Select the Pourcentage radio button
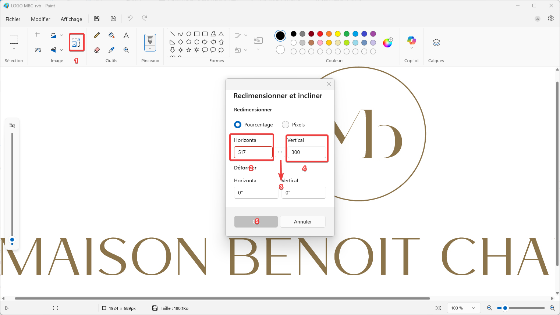Viewport: 560px width, 315px height. pos(238,125)
